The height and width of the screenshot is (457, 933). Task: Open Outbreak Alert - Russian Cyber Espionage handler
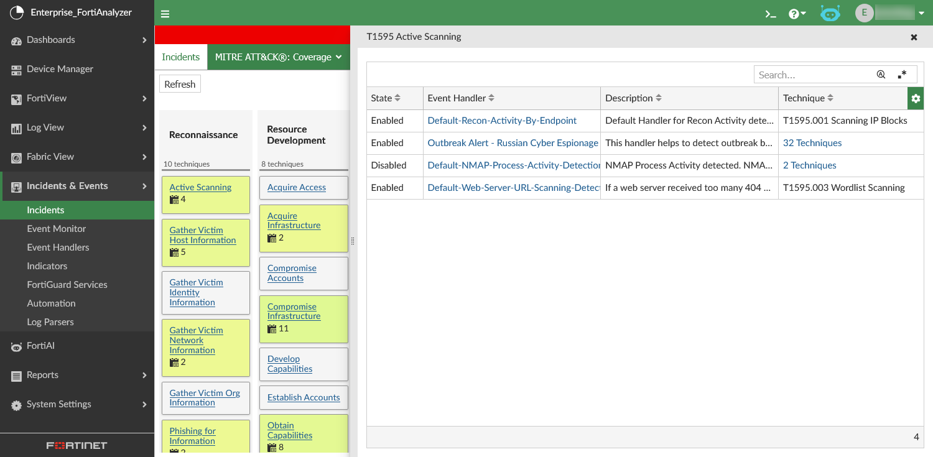coord(513,143)
